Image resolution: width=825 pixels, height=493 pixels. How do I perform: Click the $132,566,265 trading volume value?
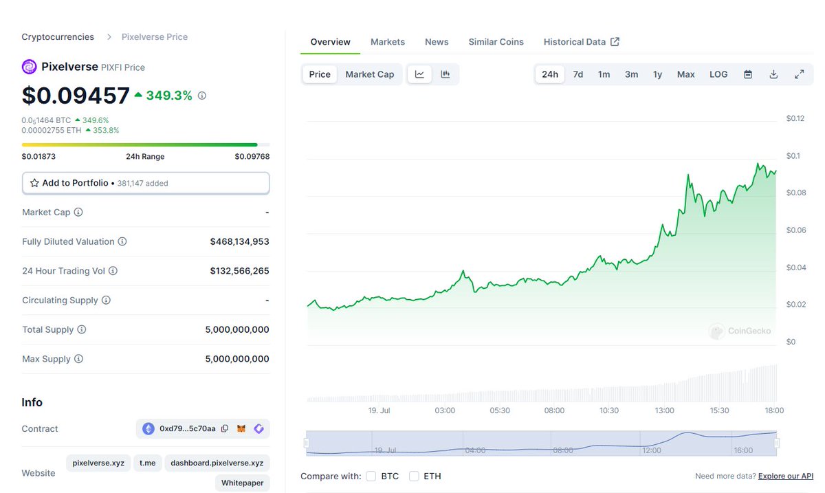239,271
